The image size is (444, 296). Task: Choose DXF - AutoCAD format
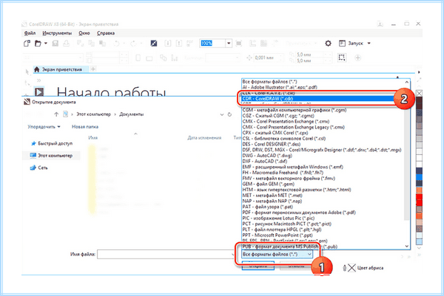(264, 161)
